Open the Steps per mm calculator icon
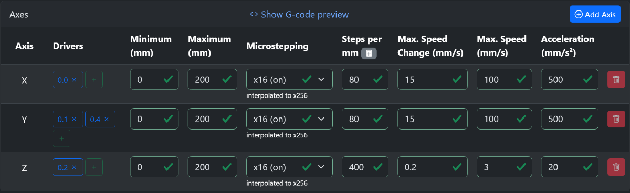The width and height of the screenshot is (630, 193). click(x=369, y=53)
